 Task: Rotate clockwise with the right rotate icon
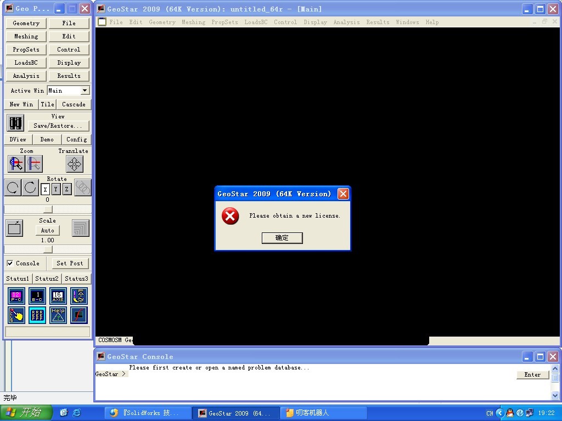(x=31, y=187)
